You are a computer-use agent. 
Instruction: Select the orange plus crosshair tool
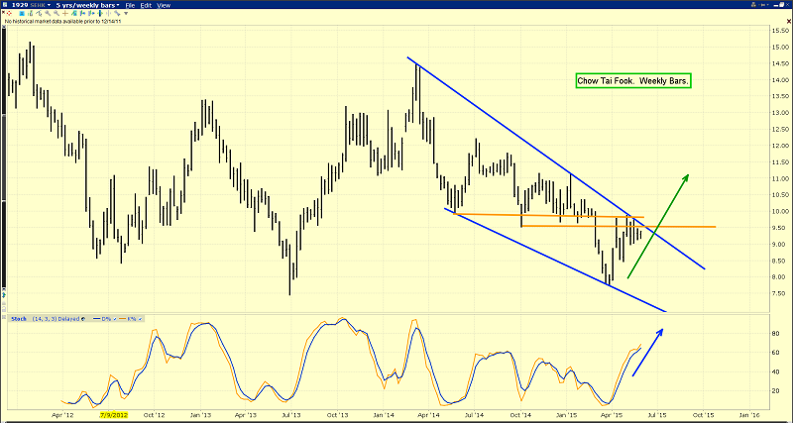coord(65,13)
